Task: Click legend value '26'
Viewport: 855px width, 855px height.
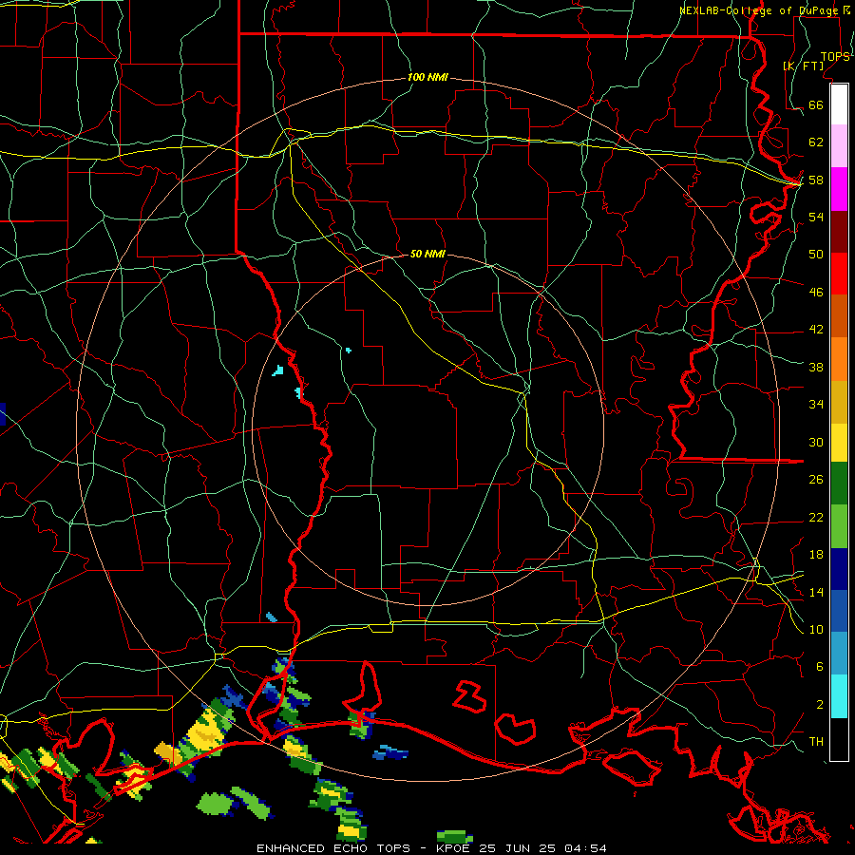Action: pyautogui.click(x=816, y=480)
